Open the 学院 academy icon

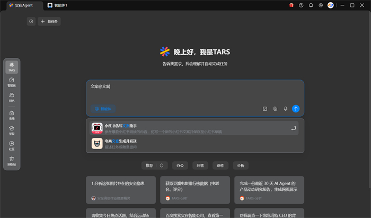12,130
